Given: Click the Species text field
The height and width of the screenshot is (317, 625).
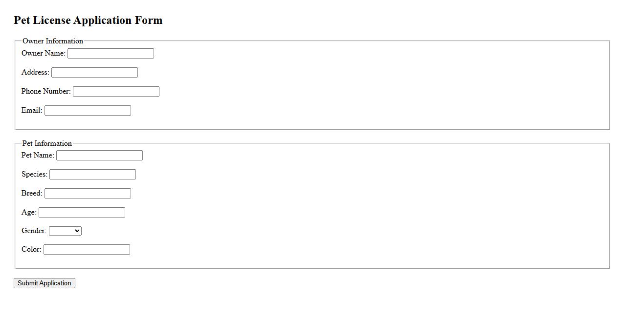Looking at the screenshot, I should pos(92,175).
